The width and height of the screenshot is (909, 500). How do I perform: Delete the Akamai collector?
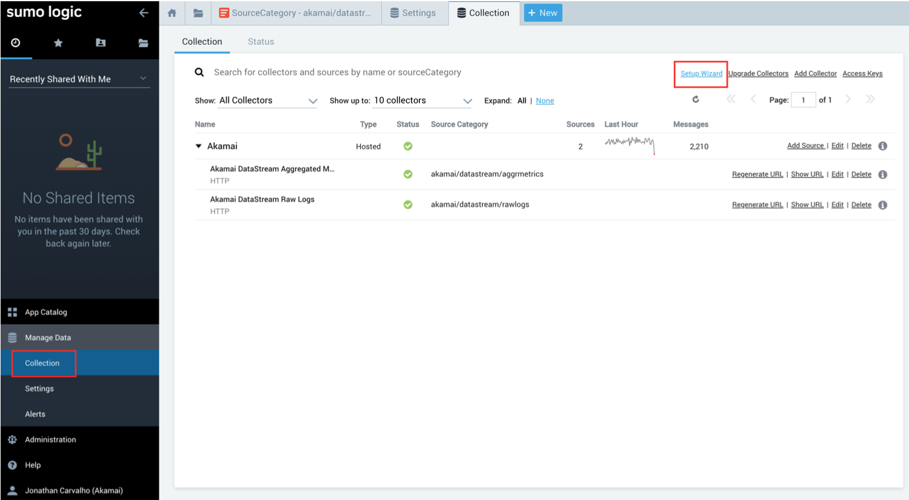pyautogui.click(x=861, y=146)
